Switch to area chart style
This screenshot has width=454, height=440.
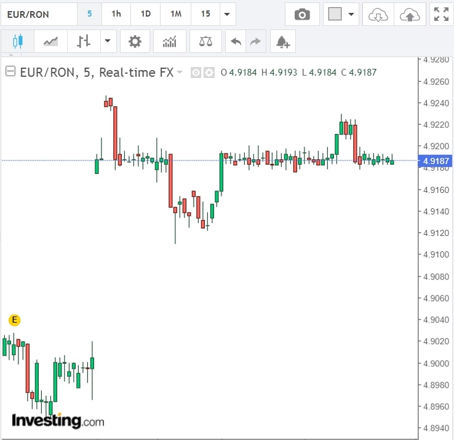tap(51, 42)
